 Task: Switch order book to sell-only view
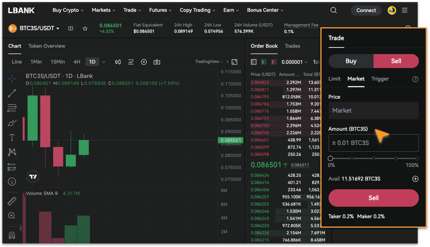point(274,62)
